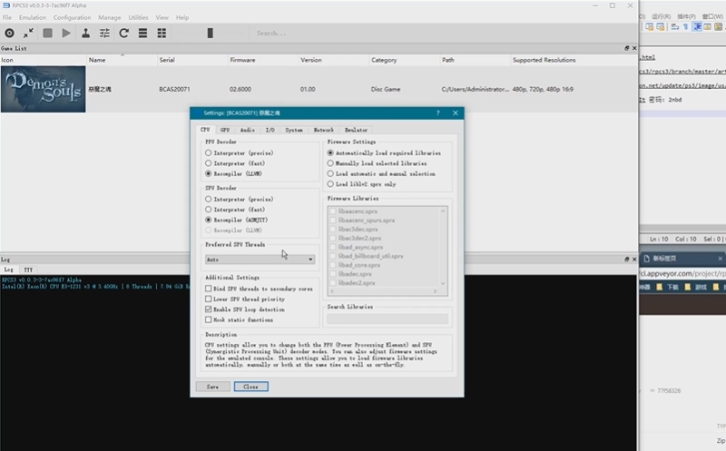Select SPU Interpreter (precise) option
The height and width of the screenshot is (451, 726).
(239, 199)
